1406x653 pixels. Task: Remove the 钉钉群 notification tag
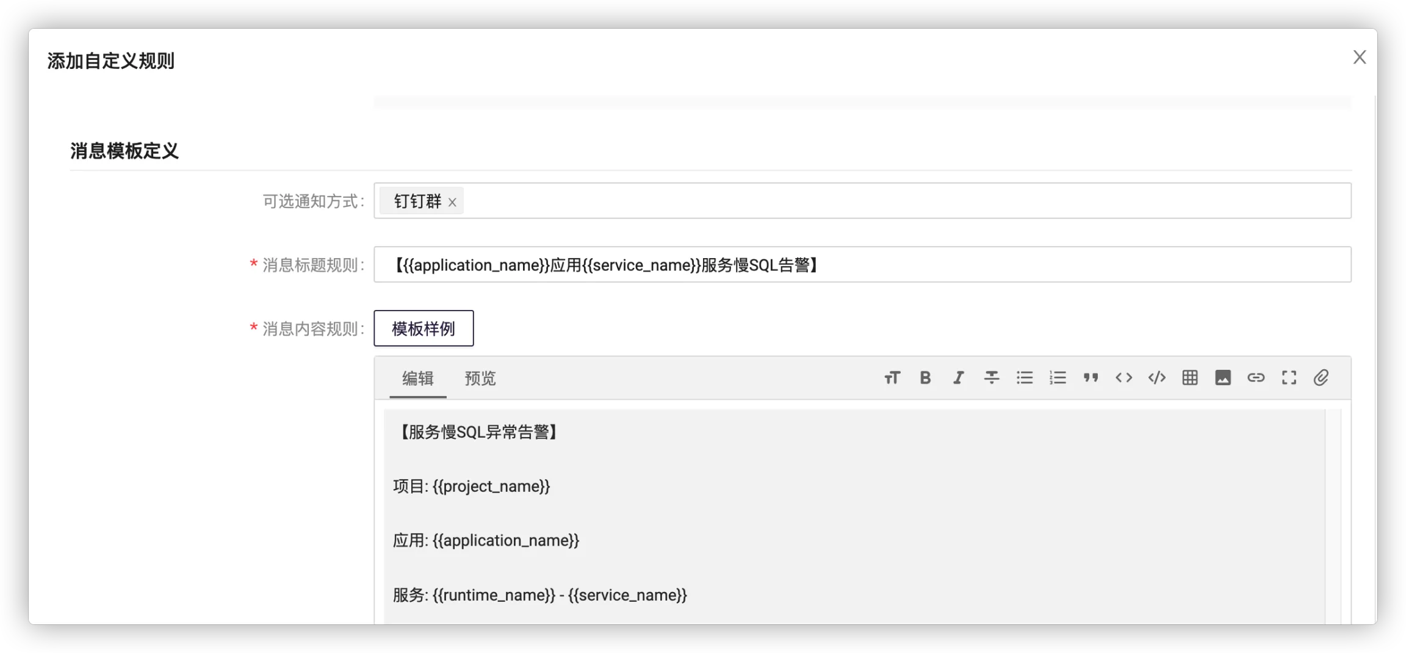coord(452,202)
